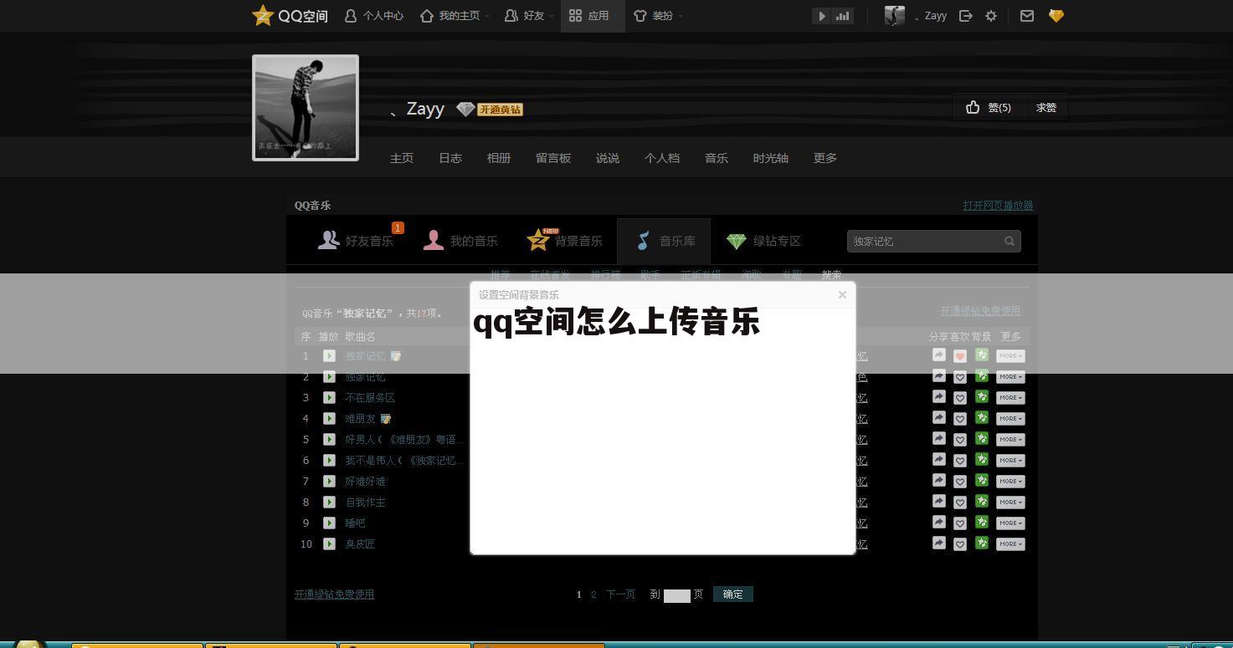Click the bottom 开通绿钻免费使用 link
This screenshot has height=648, width=1233.
pyautogui.click(x=335, y=594)
